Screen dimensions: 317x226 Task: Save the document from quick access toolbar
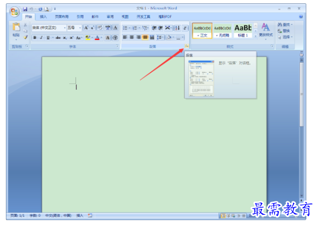(25, 9)
